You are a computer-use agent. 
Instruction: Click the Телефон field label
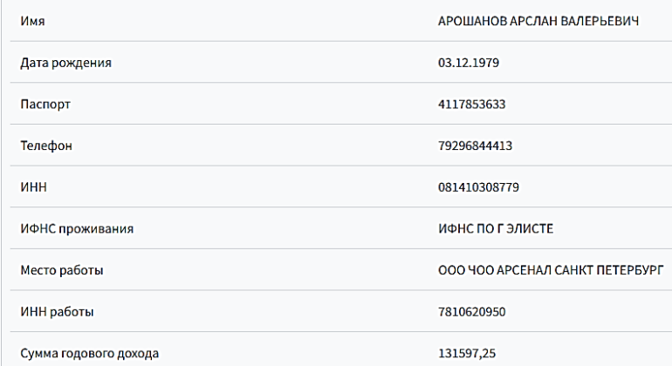click(46, 146)
